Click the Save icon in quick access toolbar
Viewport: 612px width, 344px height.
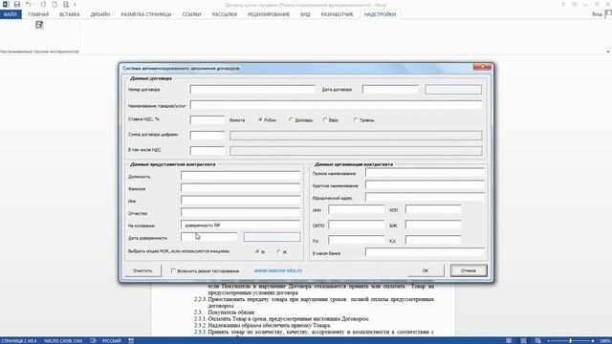pos(17,4)
